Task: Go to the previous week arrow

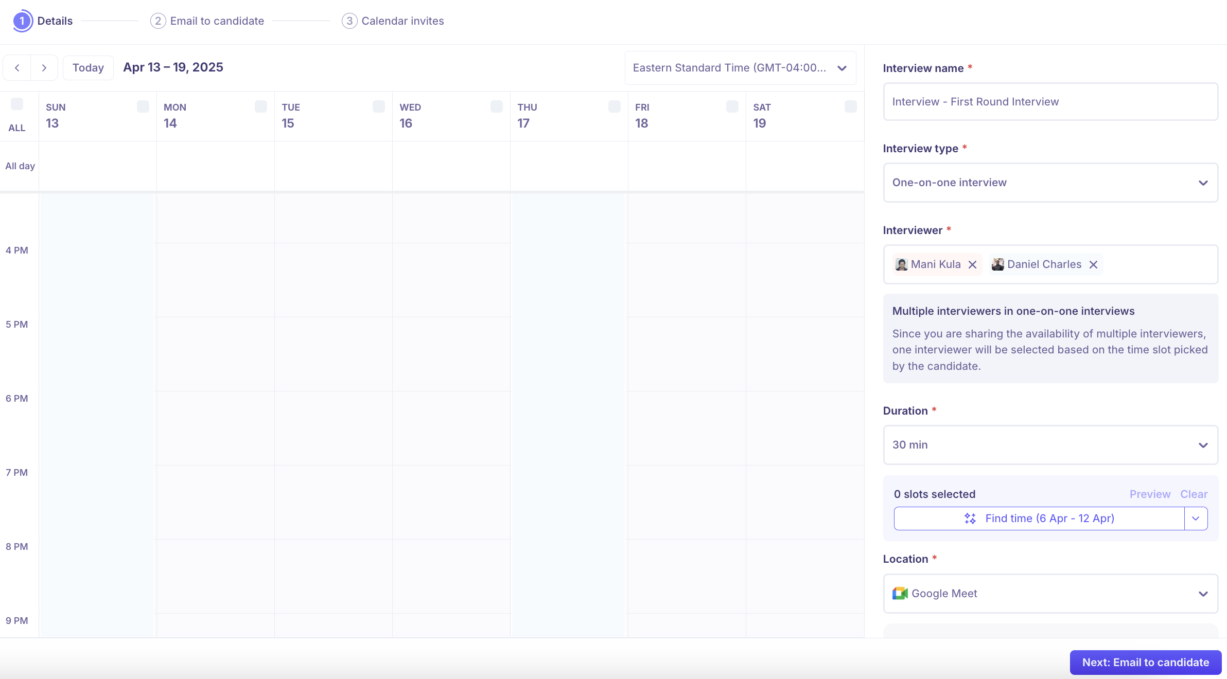Action: (x=17, y=67)
